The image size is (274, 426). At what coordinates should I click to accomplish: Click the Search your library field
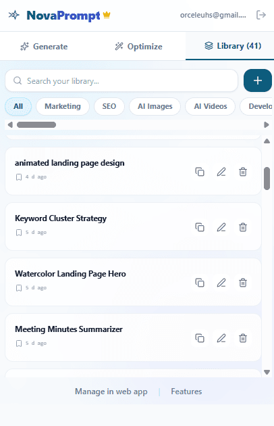pos(121,80)
